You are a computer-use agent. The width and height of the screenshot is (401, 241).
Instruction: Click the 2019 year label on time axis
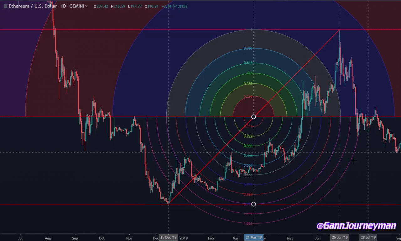pyautogui.click(x=184, y=238)
